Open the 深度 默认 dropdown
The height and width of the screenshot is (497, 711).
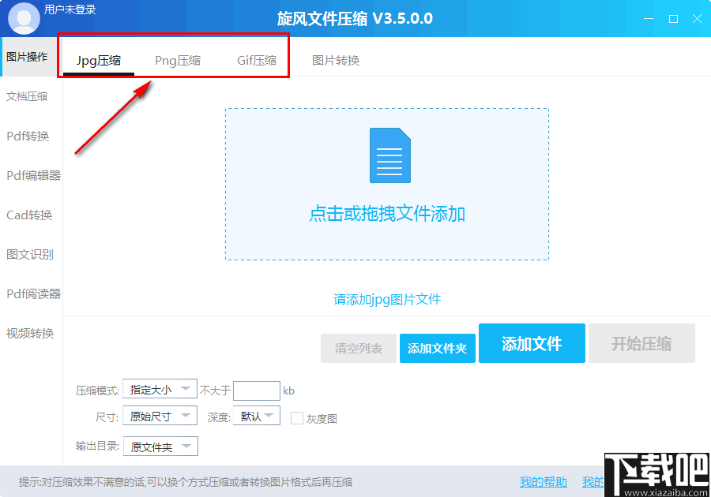pyautogui.click(x=257, y=416)
